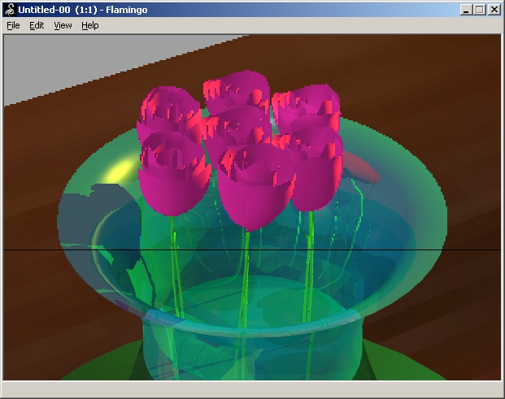The width and height of the screenshot is (505, 399).
Task: Close the Flamingo window
Action: tap(494, 10)
